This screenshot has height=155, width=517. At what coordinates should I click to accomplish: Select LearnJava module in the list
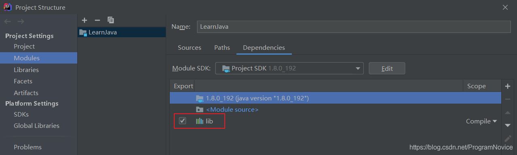tap(122, 32)
